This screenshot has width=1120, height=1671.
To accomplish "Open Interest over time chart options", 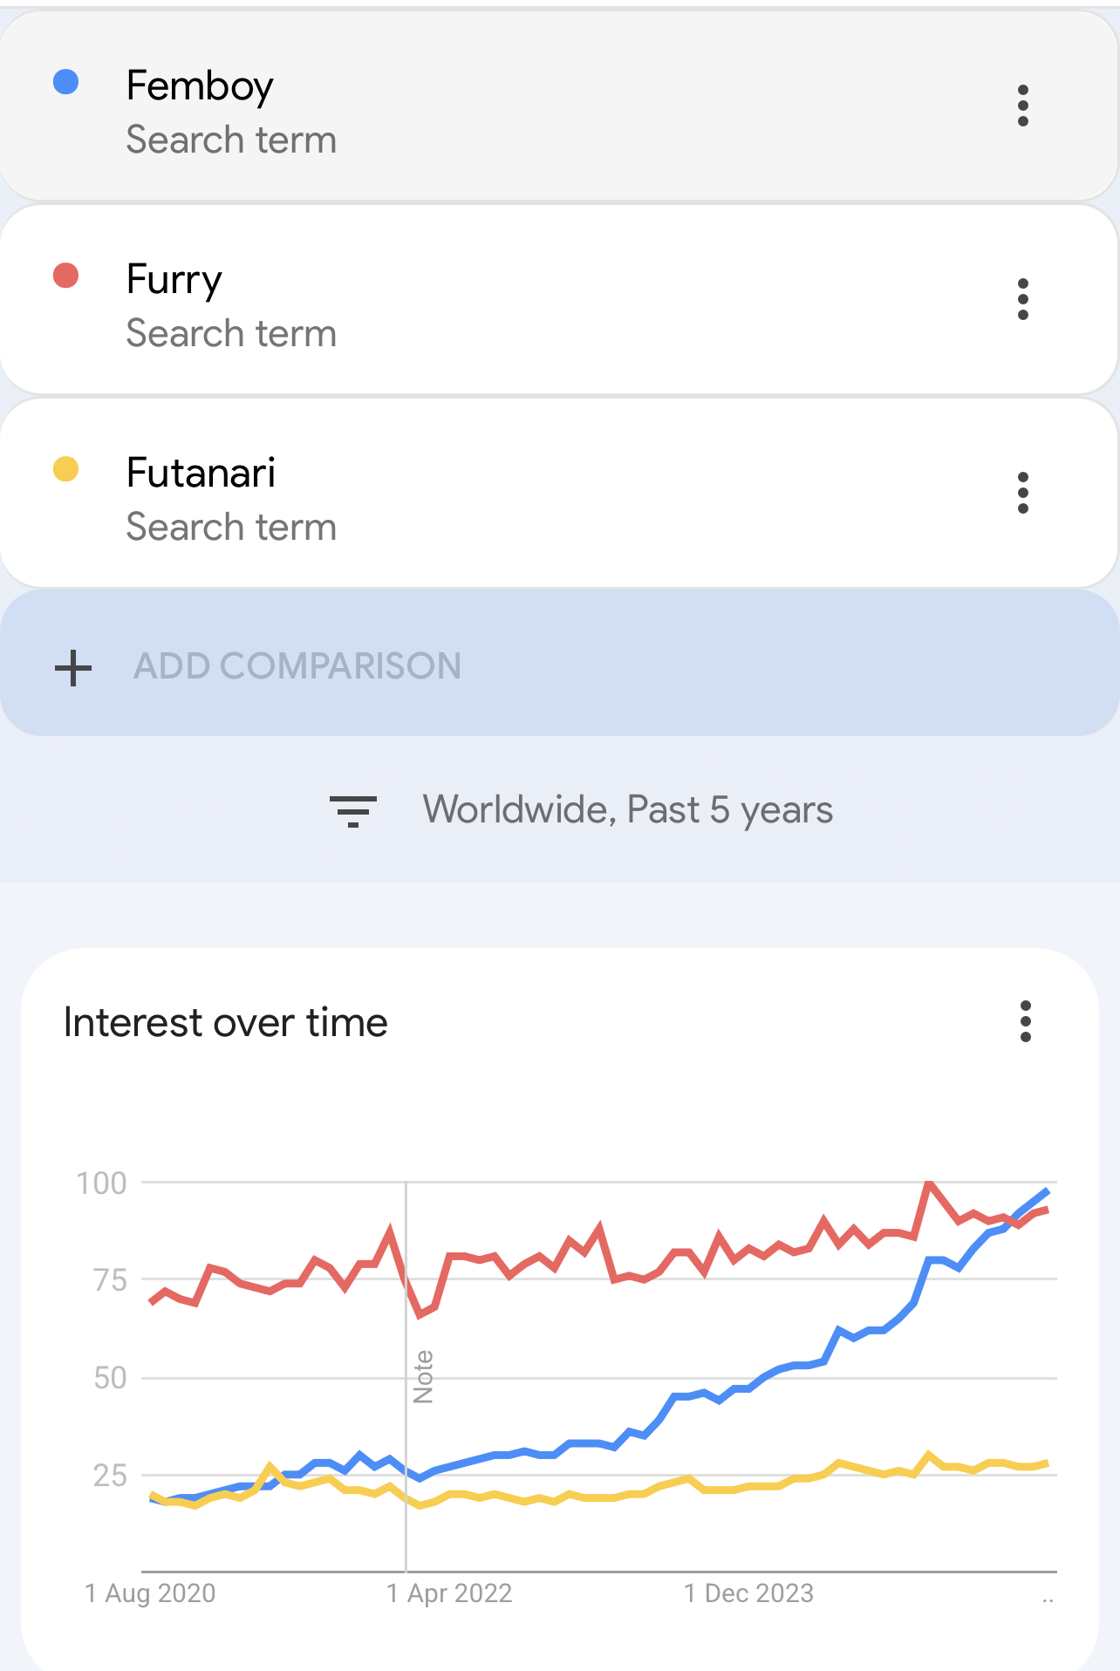I will click(x=1025, y=1021).
